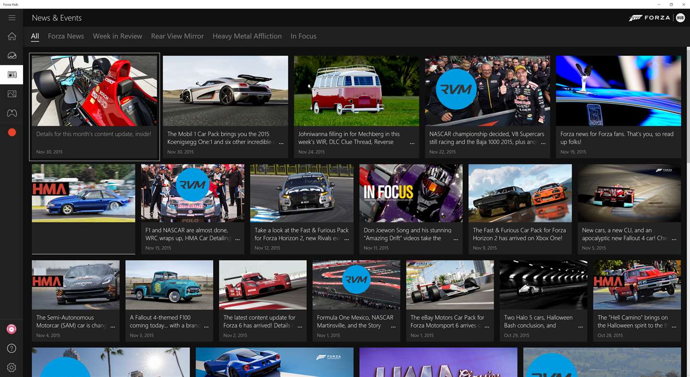This screenshot has width=690, height=377.
Task: Expand the Fallout 4 car article ellipsis
Action: click(x=674, y=239)
